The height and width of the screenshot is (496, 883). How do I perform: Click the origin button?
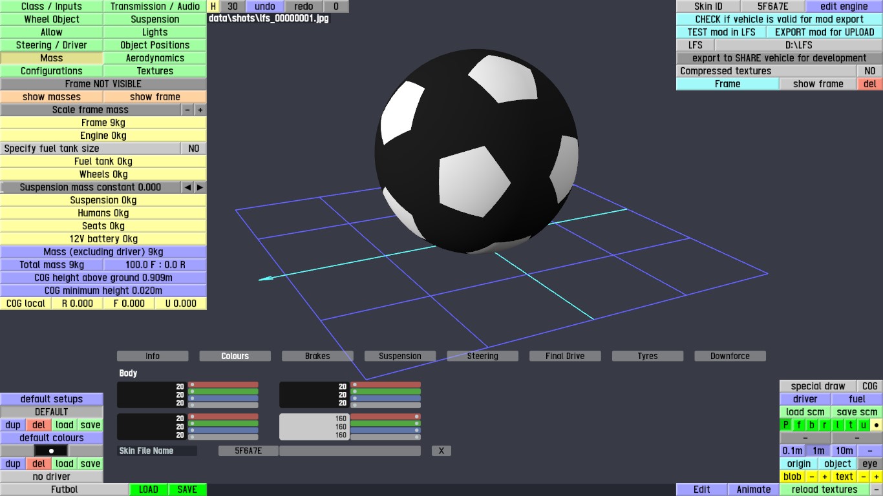[799, 464]
